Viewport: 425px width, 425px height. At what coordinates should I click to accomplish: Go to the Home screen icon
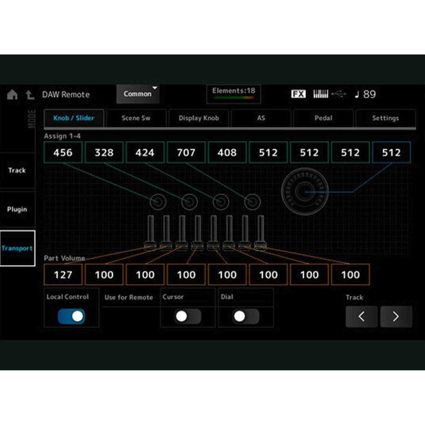pos(12,95)
